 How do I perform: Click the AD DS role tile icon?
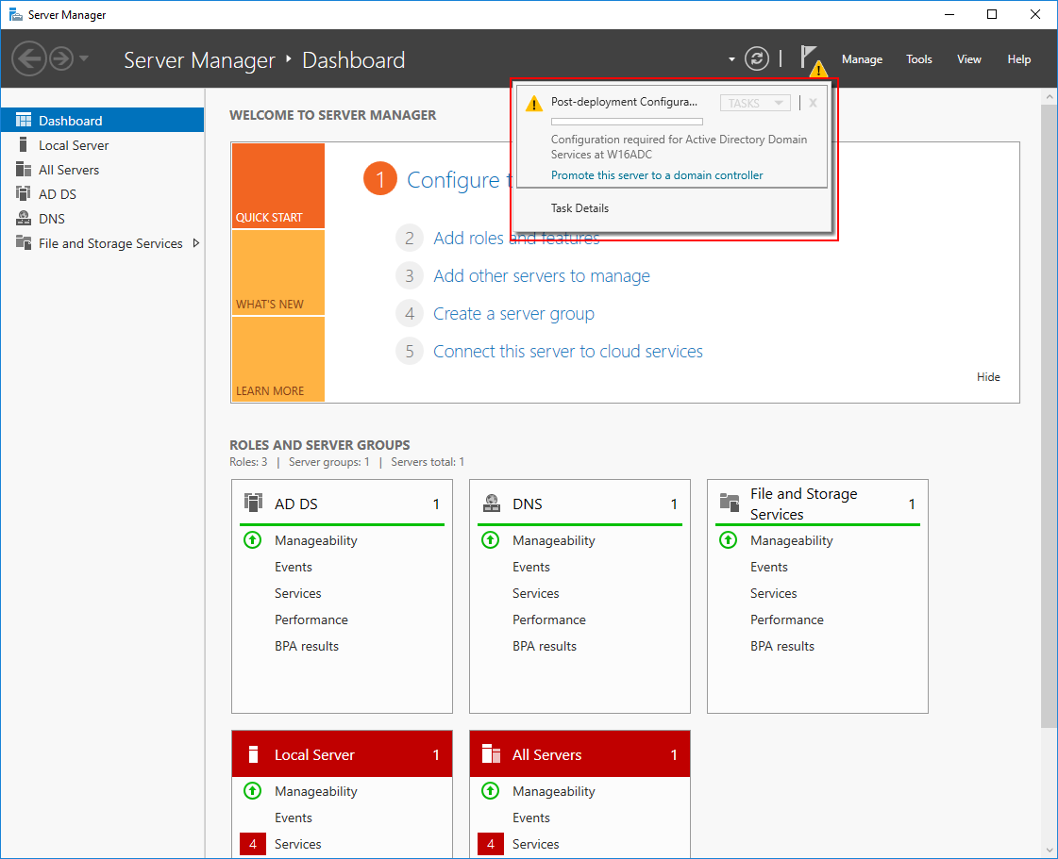(x=253, y=503)
